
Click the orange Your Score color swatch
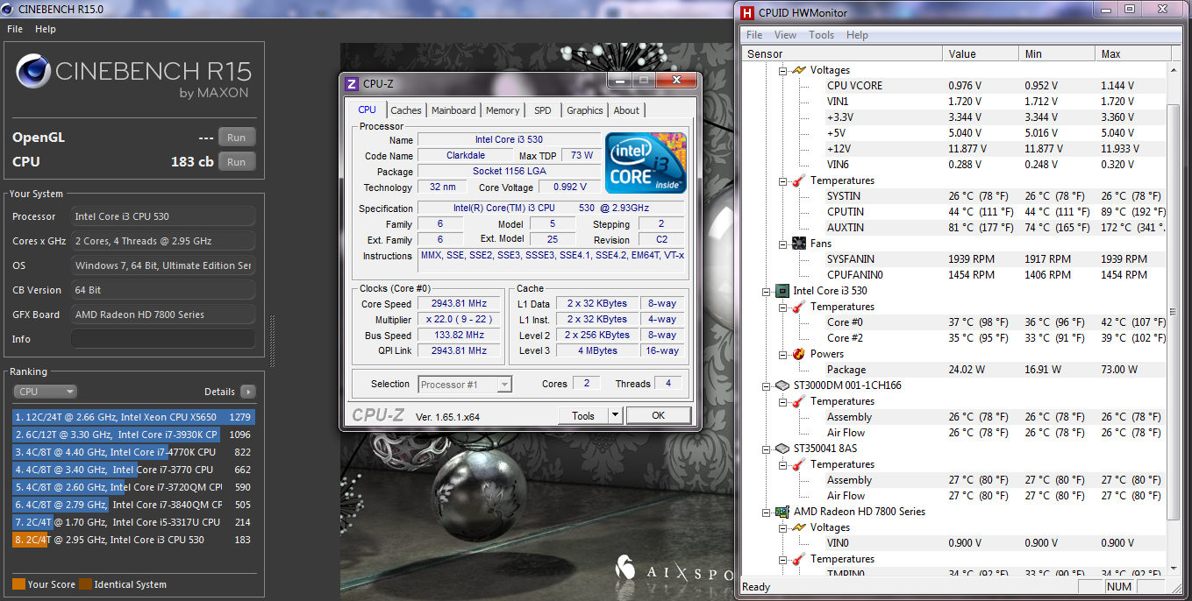[x=18, y=584]
